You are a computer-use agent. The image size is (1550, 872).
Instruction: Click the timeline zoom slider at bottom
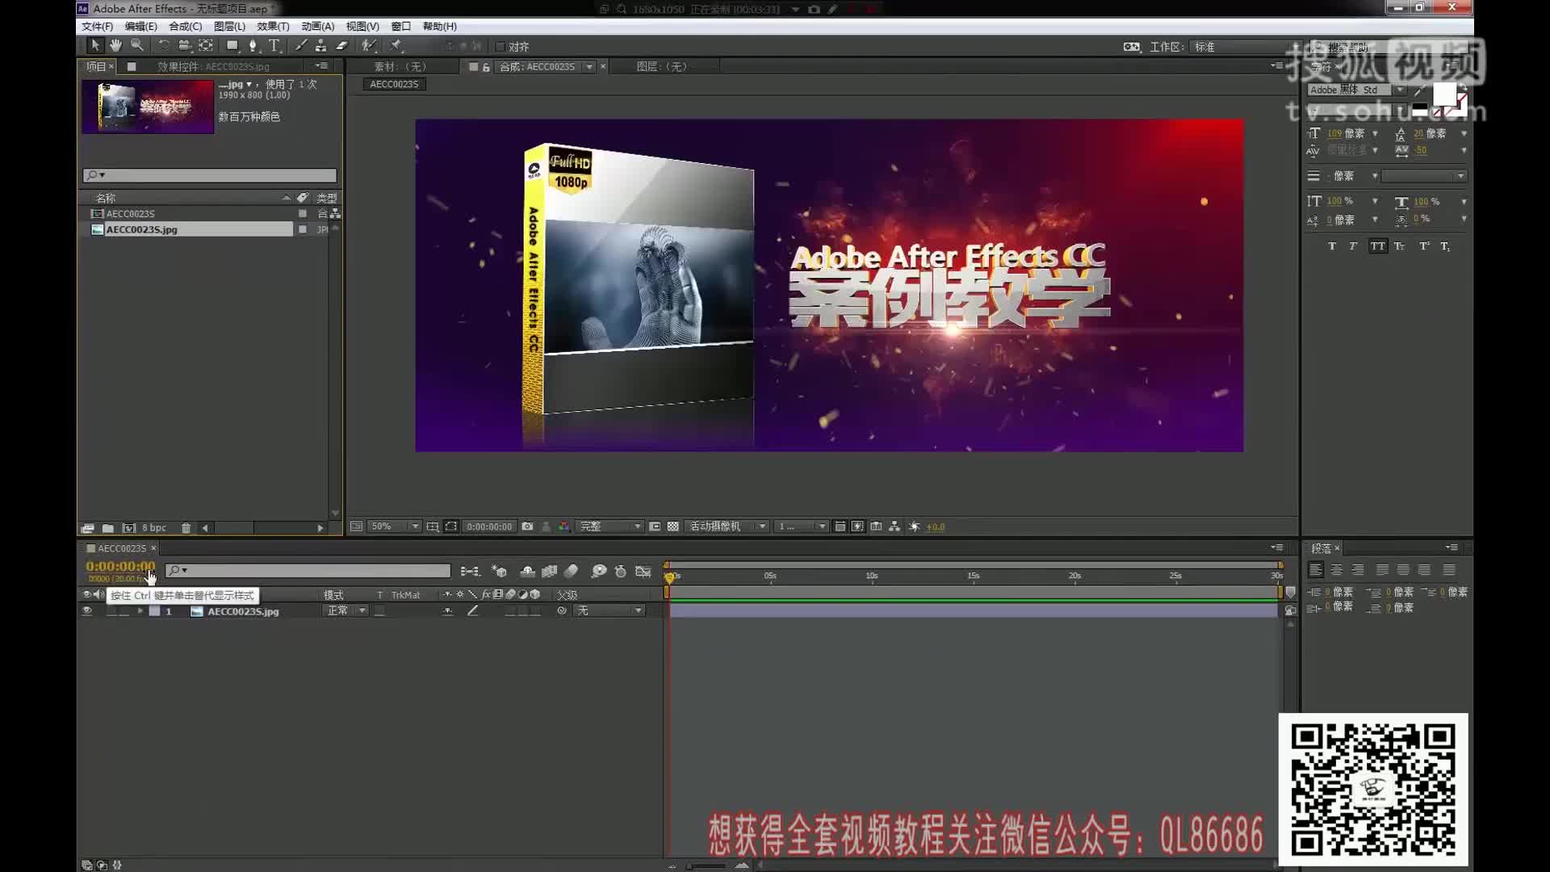click(706, 866)
